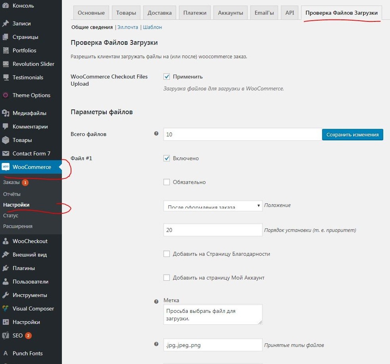
Task: Open the Доставка tab
Action: click(x=159, y=13)
